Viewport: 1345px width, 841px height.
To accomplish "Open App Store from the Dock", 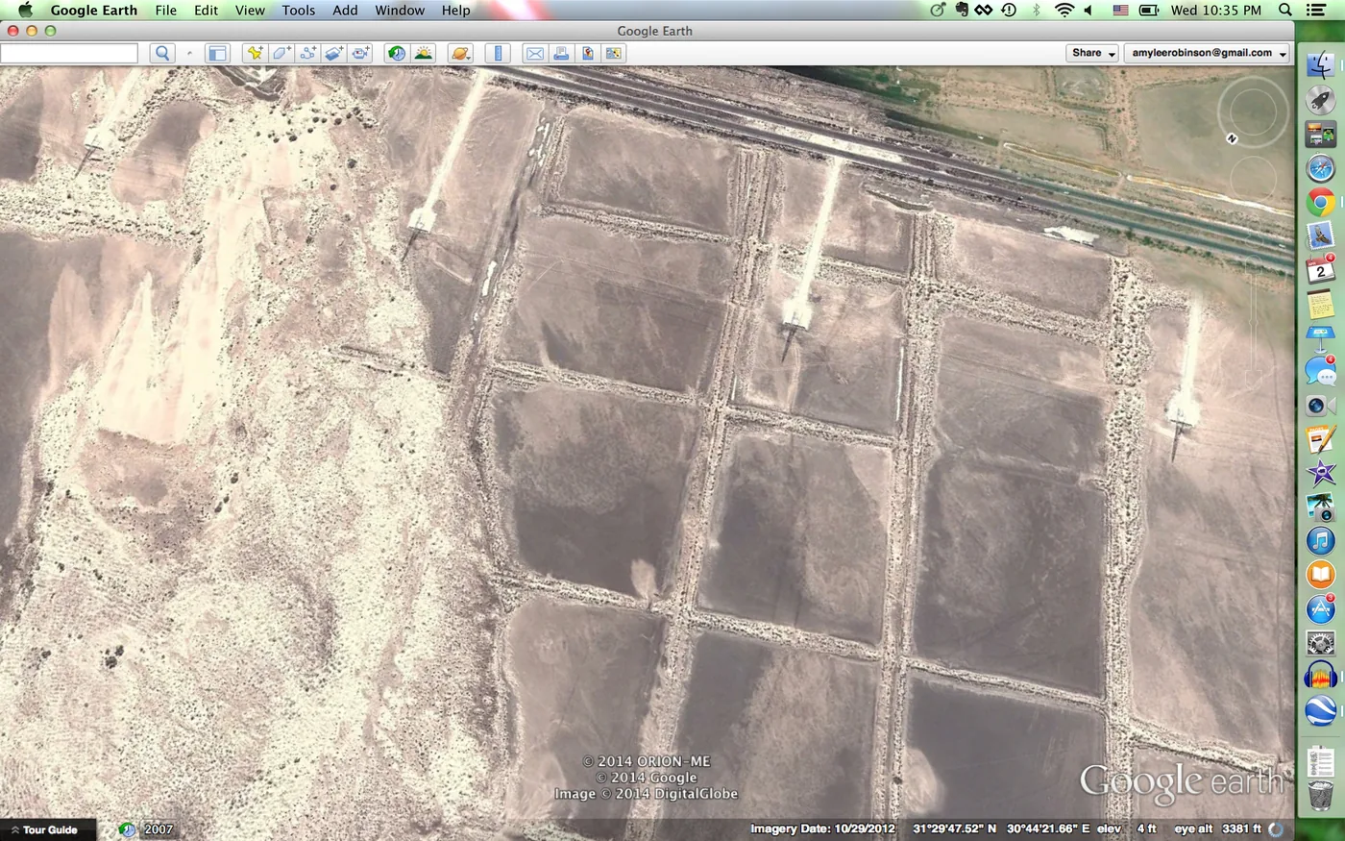I will pos(1320,609).
